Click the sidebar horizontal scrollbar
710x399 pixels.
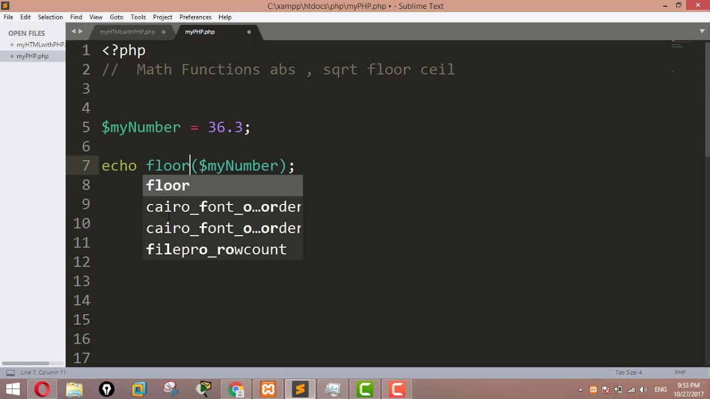point(27,363)
